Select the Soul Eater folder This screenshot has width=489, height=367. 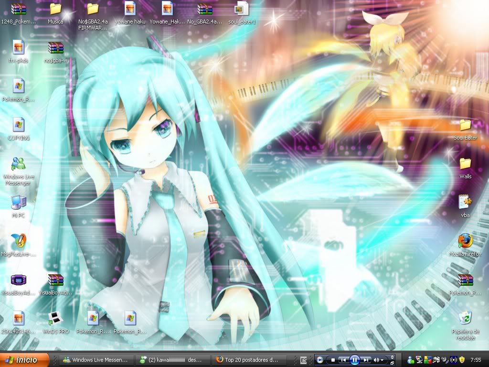click(465, 125)
